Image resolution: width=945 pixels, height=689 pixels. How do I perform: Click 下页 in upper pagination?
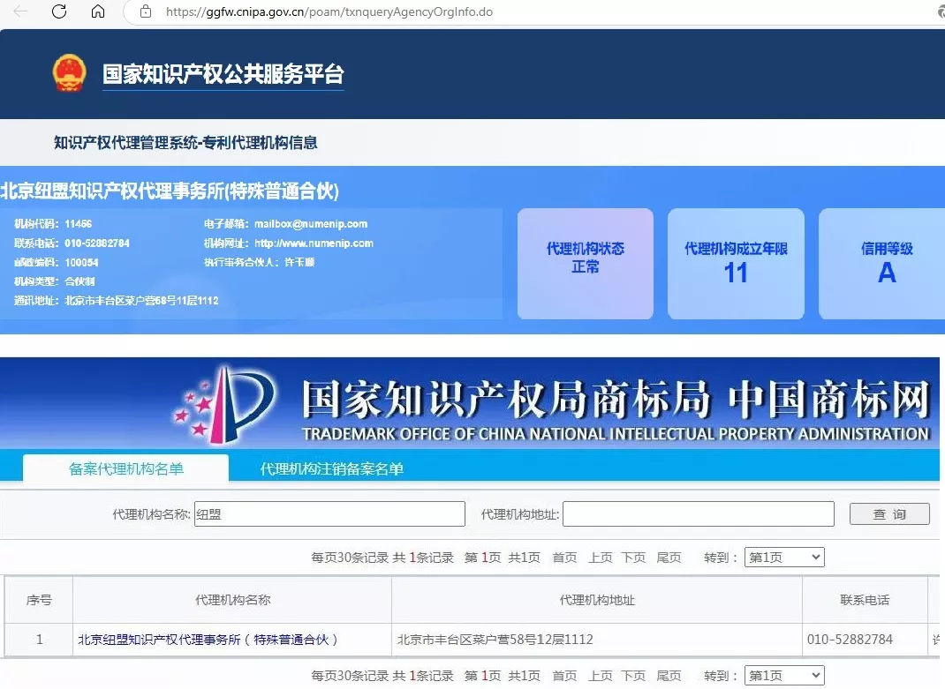tap(633, 558)
